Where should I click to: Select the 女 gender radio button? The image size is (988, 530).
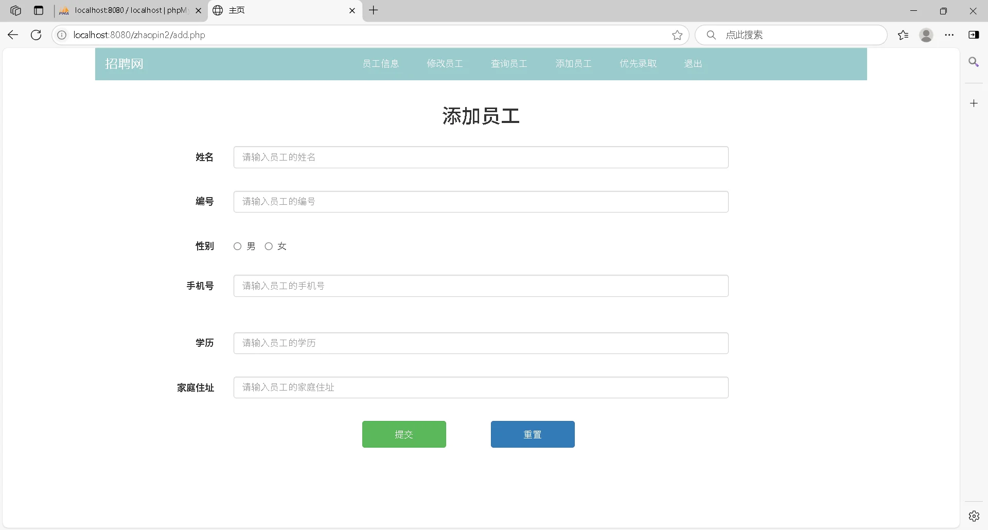[x=269, y=246]
